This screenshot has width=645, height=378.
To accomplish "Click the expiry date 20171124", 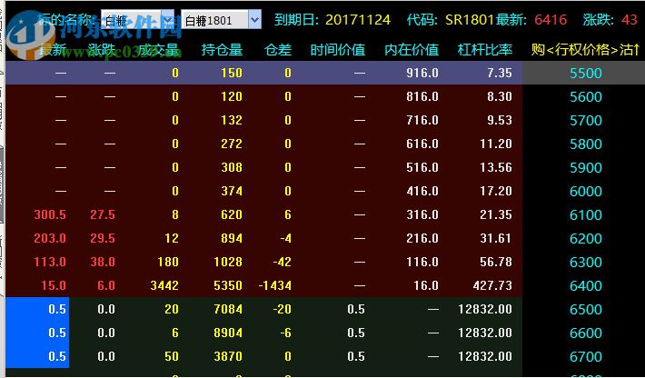I will coord(358,19).
